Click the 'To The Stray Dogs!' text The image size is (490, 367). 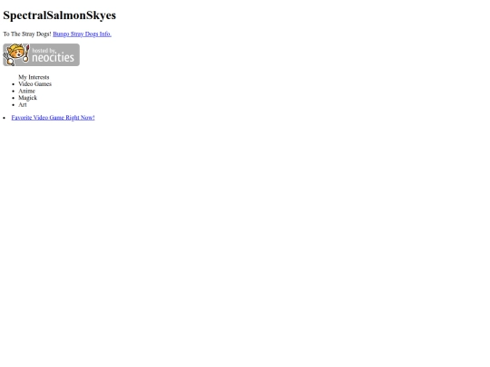click(x=27, y=34)
